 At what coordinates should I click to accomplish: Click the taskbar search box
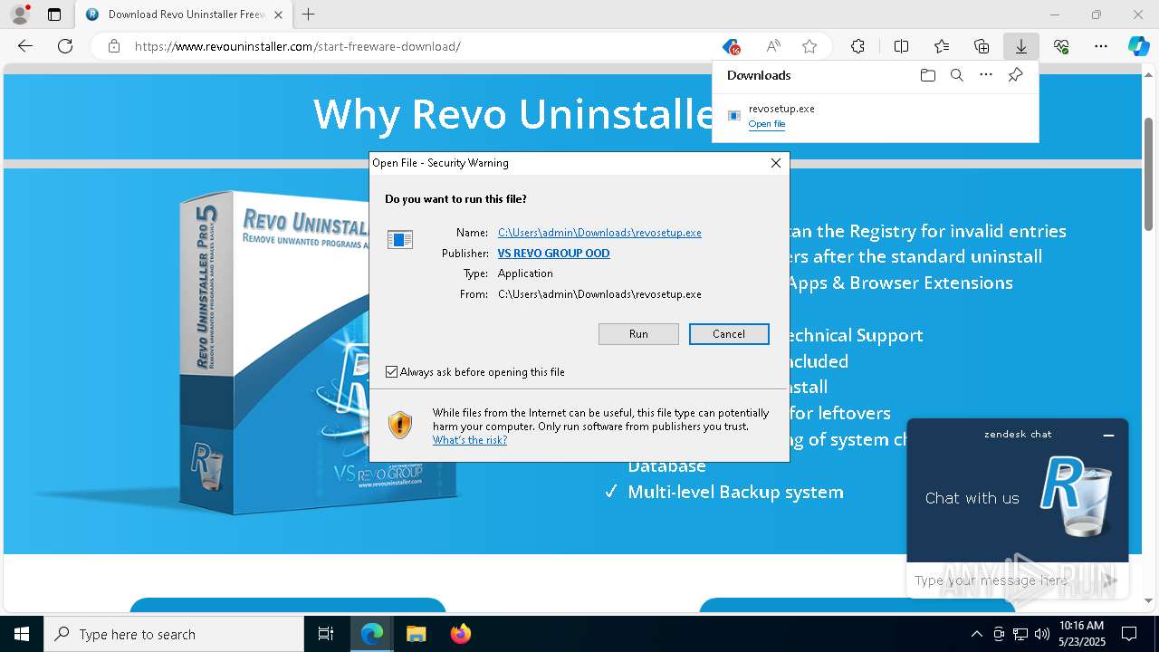pos(174,634)
